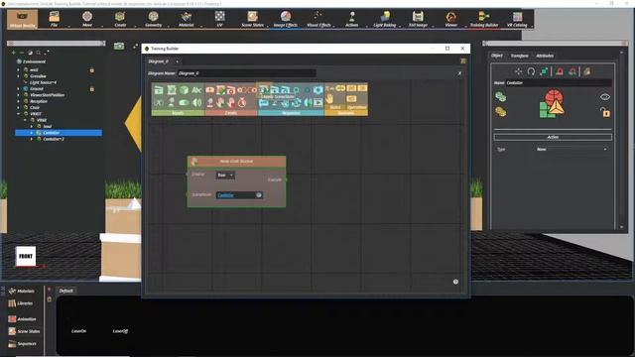The width and height of the screenshot is (635, 357).
Task: Collapse the VRKIT node in scene tree
Action: point(18,114)
